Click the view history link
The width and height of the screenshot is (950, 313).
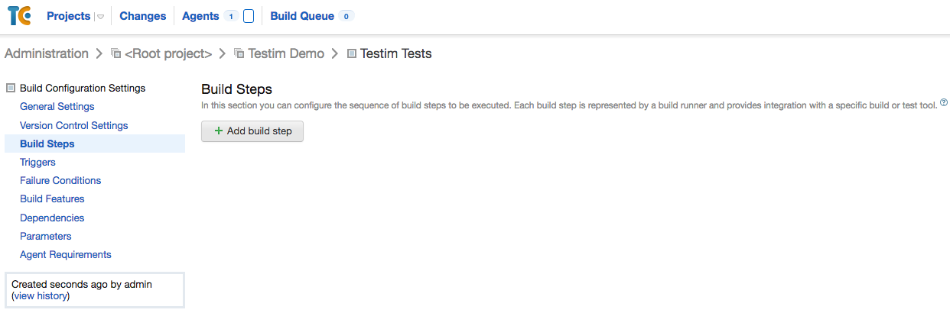click(x=41, y=295)
